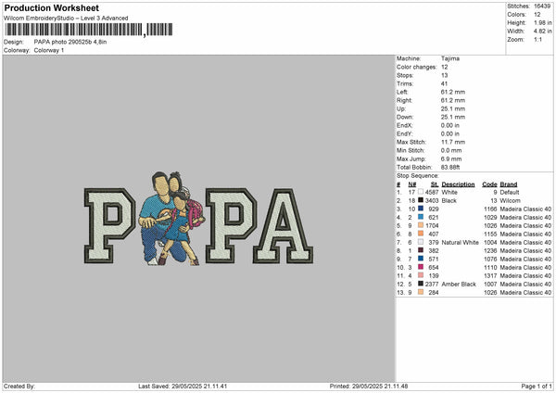Select the 'Stop Sequence:' heading

[418, 176]
